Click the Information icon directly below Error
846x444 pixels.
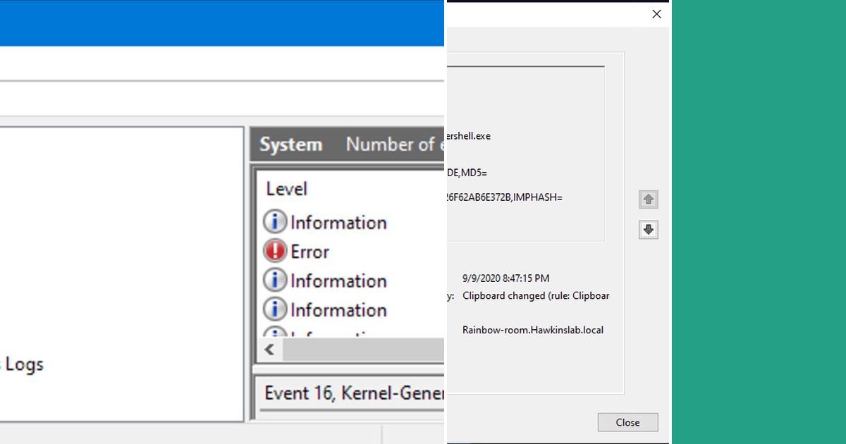[275, 280]
